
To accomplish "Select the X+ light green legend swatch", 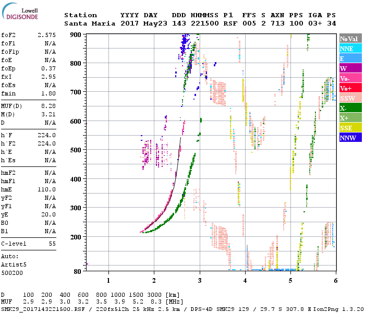I will coord(350,117).
